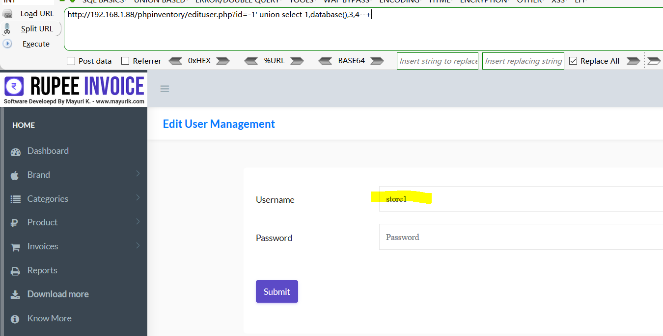Image resolution: width=663 pixels, height=336 pixels.
Task: Click the Categories list icon
Action: pos(16,199)
